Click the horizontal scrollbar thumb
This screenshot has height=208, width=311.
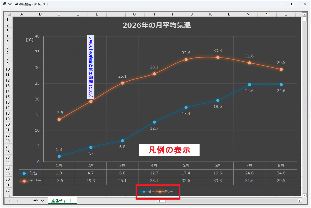pos(163,201)
